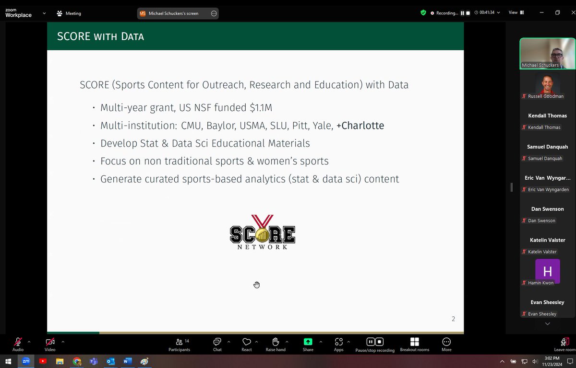Select Hamin Kwon purple H avatar
This screenshot has width=576, height=368.
[x=548, y=271]
